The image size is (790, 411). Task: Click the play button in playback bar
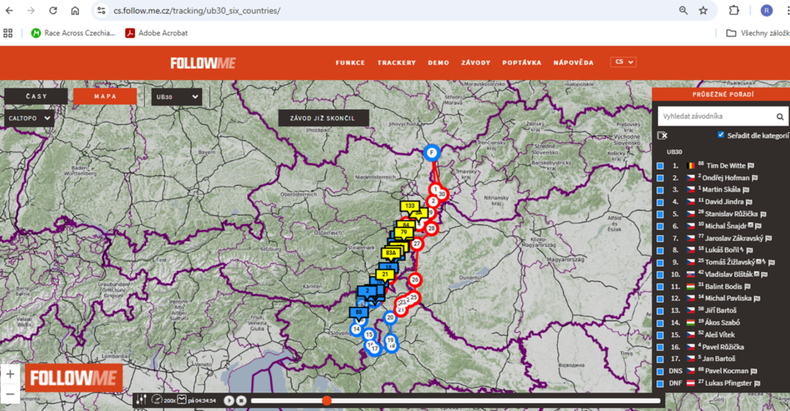point(229,400)
